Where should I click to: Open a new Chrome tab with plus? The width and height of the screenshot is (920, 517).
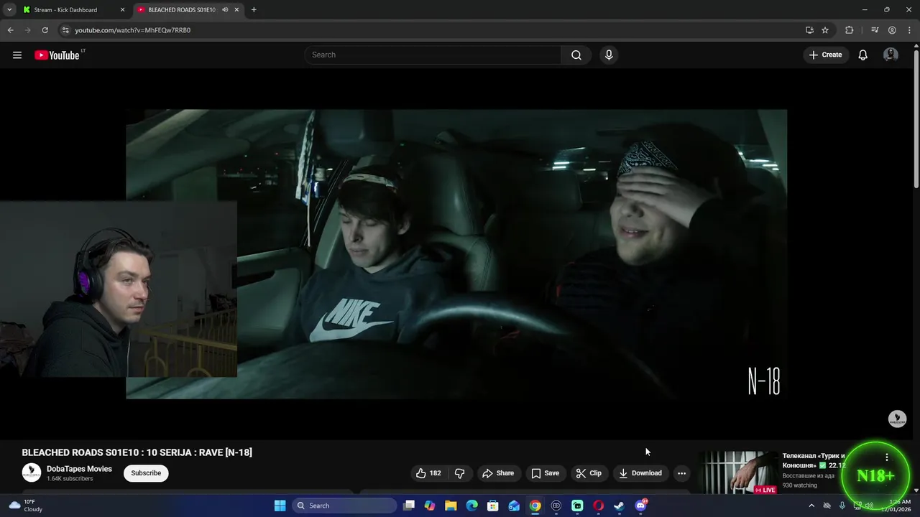(254, 10)
